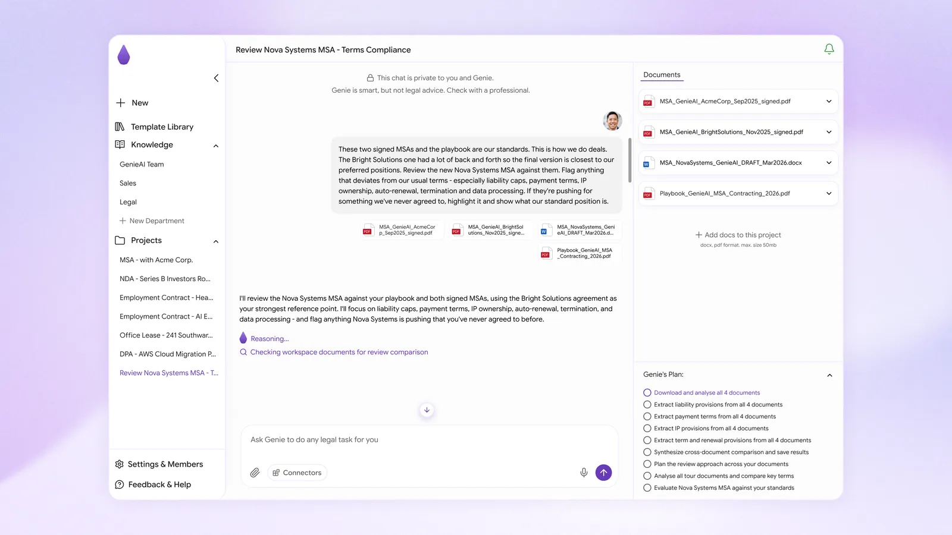This screenshot has width=952, height=535.
Task: Click the chat scrollbar thumb
Action: 630,160
